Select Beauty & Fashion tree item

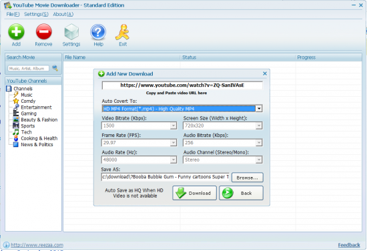pyautogui.click(x=39, y=119)
